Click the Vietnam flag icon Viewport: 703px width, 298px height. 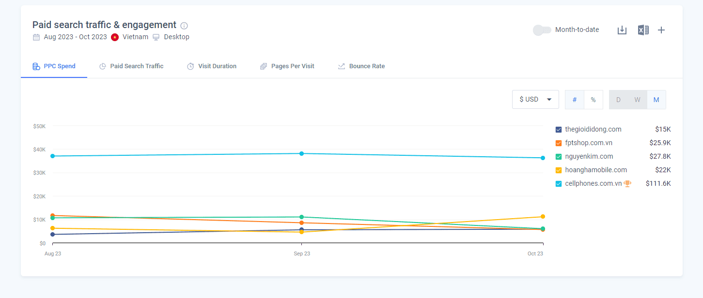pyautogui.click(x=115, y=37)
